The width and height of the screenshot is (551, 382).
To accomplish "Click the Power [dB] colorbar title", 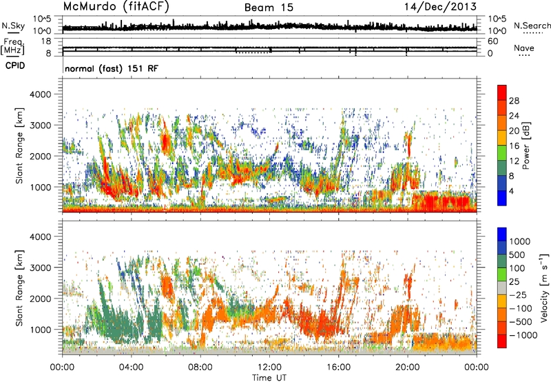I will click(526, 146).
